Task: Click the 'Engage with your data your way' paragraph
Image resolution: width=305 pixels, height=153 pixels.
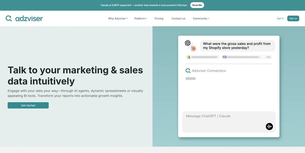Action: point(75,93)
